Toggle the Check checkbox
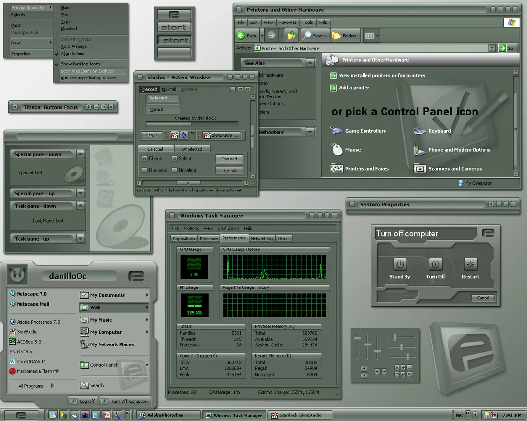 pyautogui.click(x=145, y=158)
